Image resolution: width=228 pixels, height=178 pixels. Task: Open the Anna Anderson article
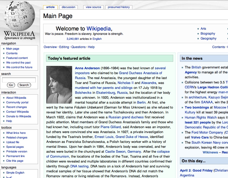click(87, 68)
